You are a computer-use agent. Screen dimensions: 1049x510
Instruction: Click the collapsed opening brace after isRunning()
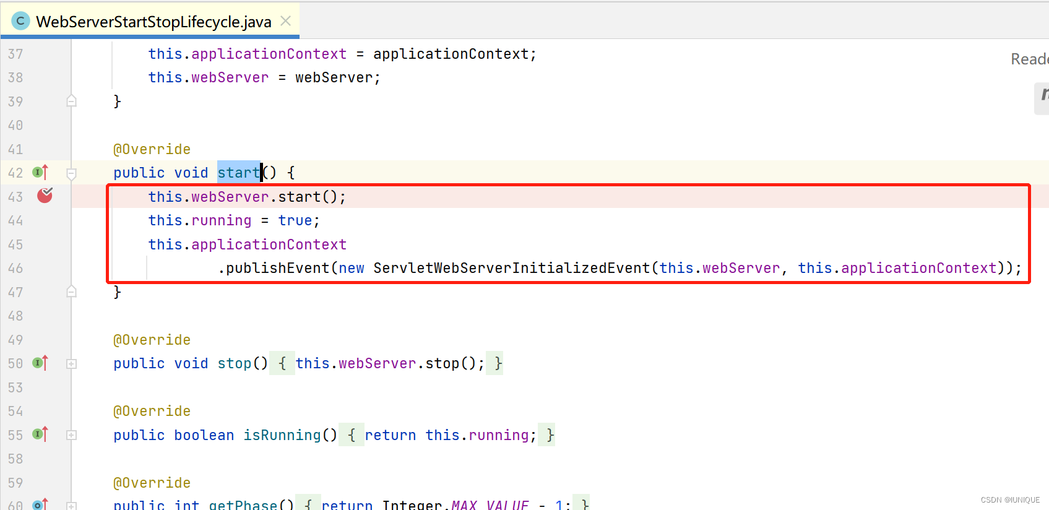click(352, 435)
